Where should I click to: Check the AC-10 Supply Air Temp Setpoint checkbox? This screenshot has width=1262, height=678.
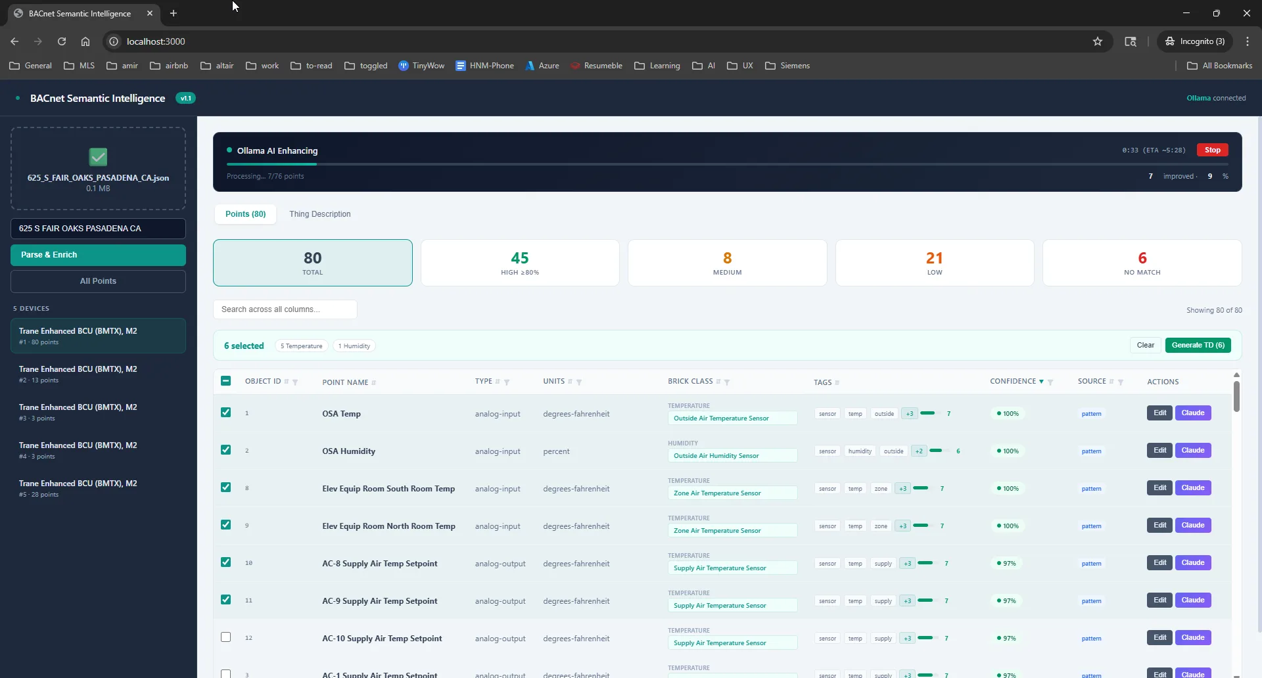pos(226,637)
